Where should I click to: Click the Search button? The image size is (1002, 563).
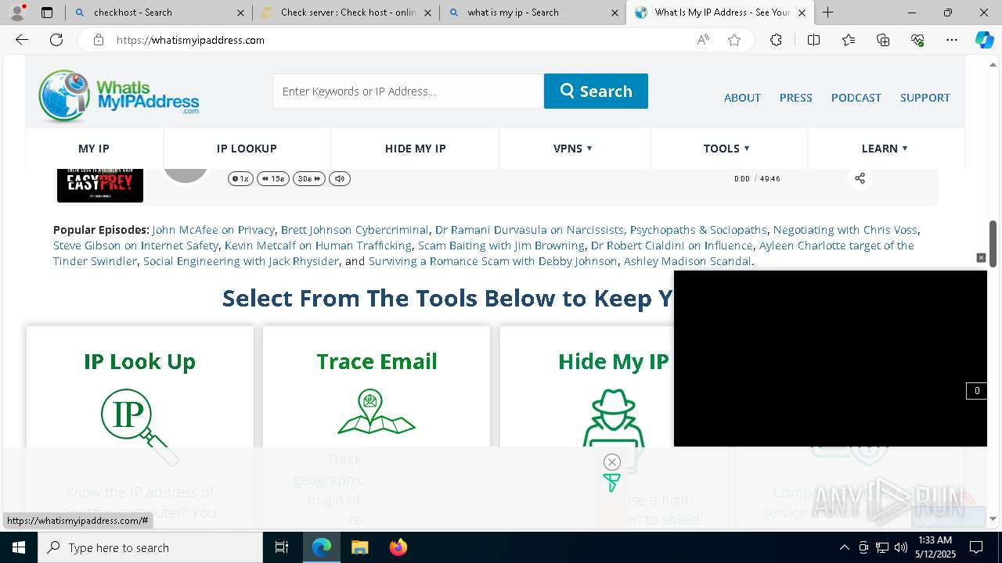pyautogui.click(x=596, y=91)
